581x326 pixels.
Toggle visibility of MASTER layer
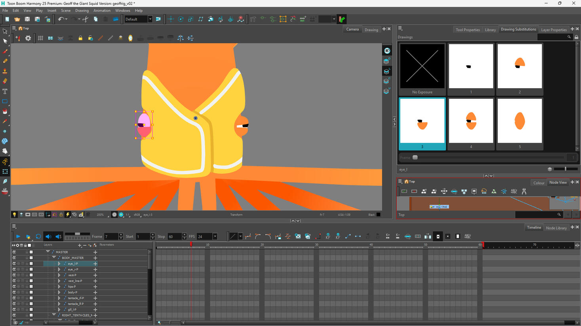click(x=14, y=252)
